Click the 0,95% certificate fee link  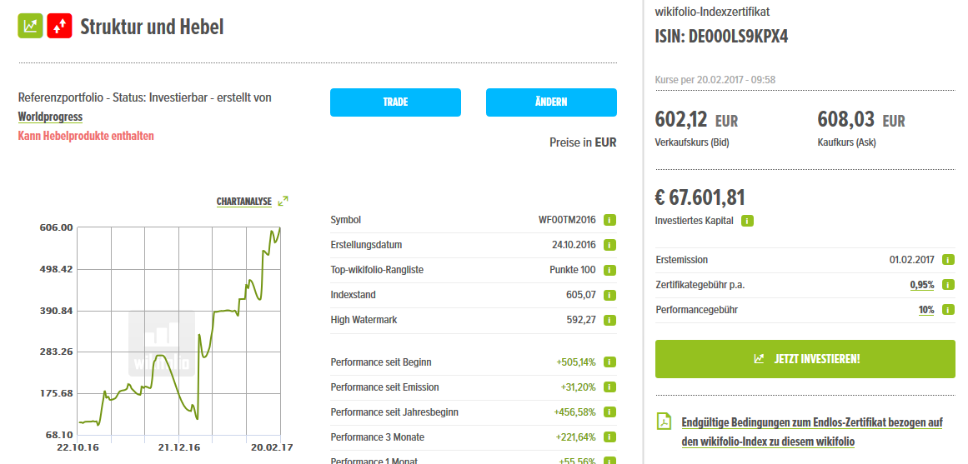tap(921, 285)
